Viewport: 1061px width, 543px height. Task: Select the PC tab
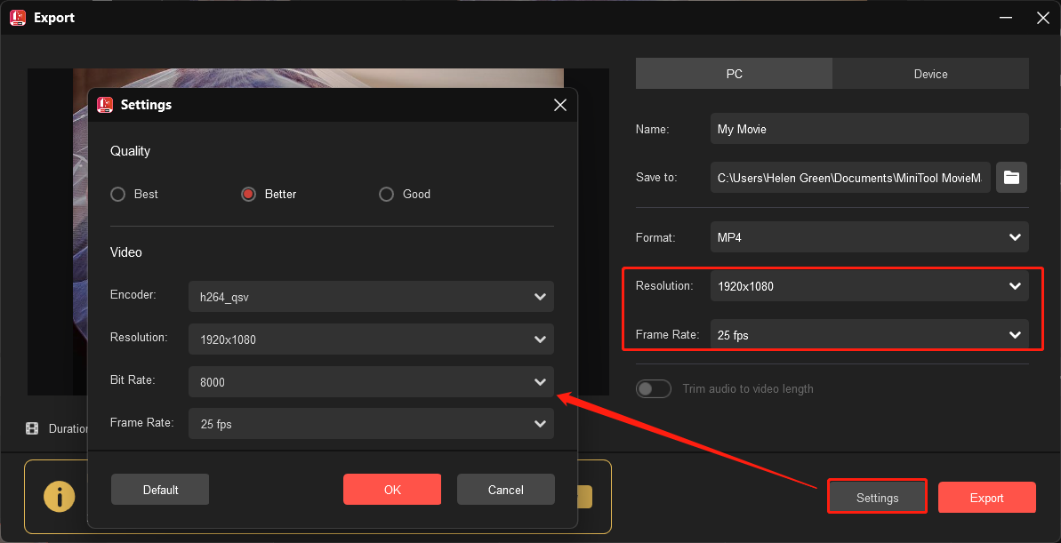734,73
